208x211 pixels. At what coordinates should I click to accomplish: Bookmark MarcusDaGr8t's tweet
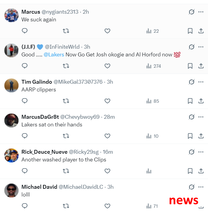(190, 136)
